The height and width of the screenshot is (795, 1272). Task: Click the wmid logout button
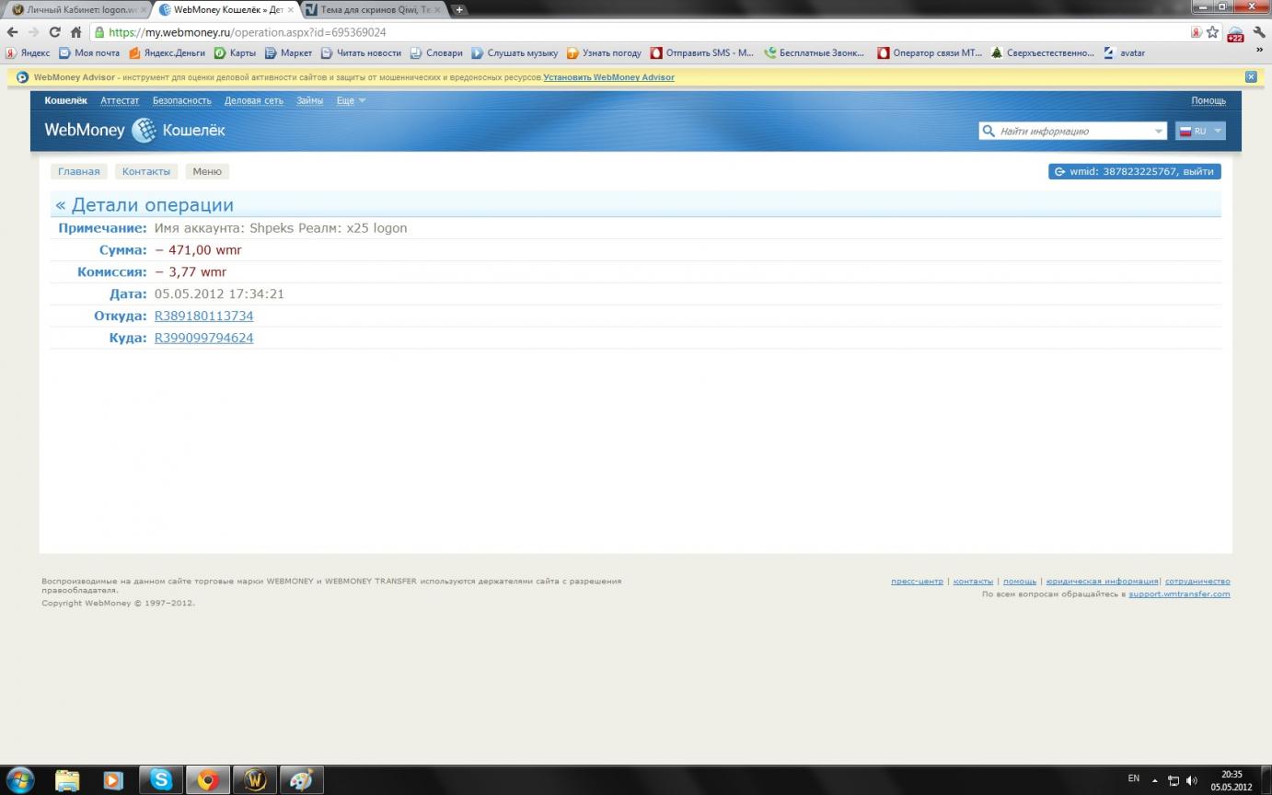pos(1134,171)
